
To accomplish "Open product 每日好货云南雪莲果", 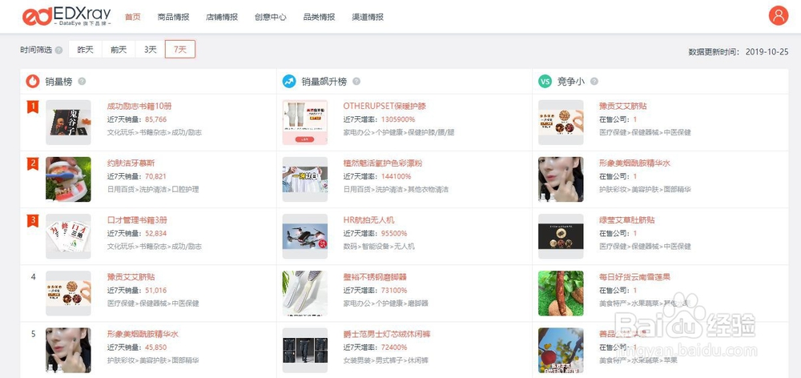I will (x=634, y=277).
